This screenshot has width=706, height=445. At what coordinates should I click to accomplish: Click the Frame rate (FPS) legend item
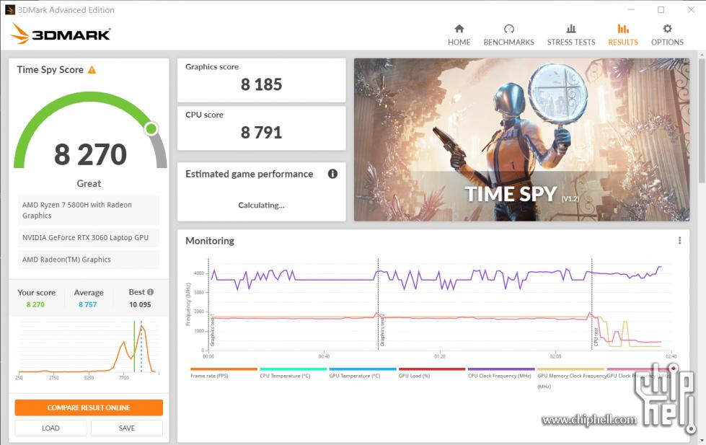(x=224, y=374)
